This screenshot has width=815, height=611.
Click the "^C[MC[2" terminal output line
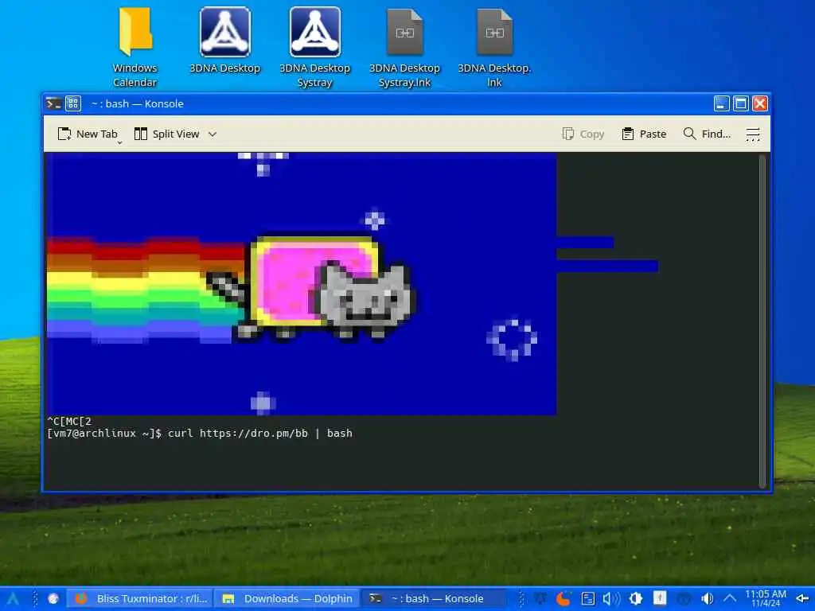[69, 421]
